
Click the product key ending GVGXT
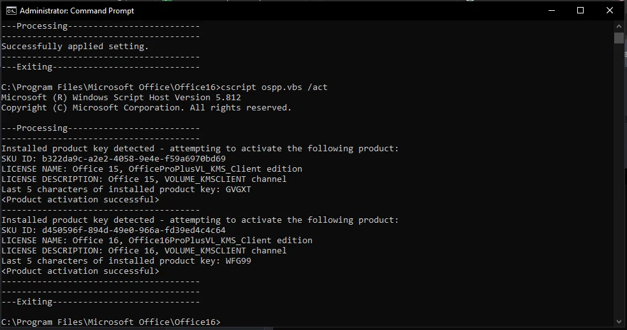coord(239,189)
